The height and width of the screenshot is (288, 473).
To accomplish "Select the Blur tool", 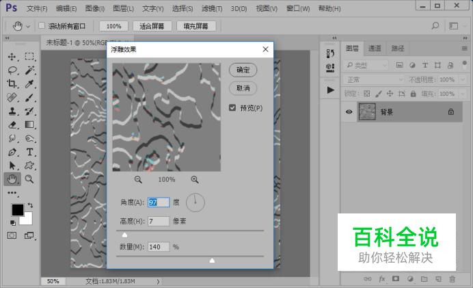I will 12,138.
